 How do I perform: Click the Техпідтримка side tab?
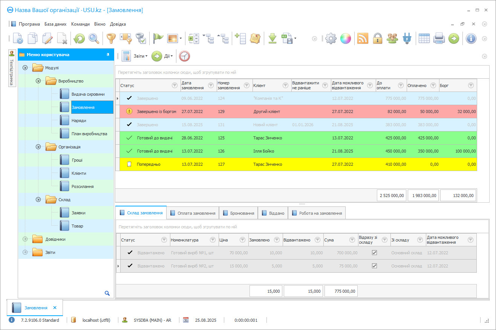12,69
